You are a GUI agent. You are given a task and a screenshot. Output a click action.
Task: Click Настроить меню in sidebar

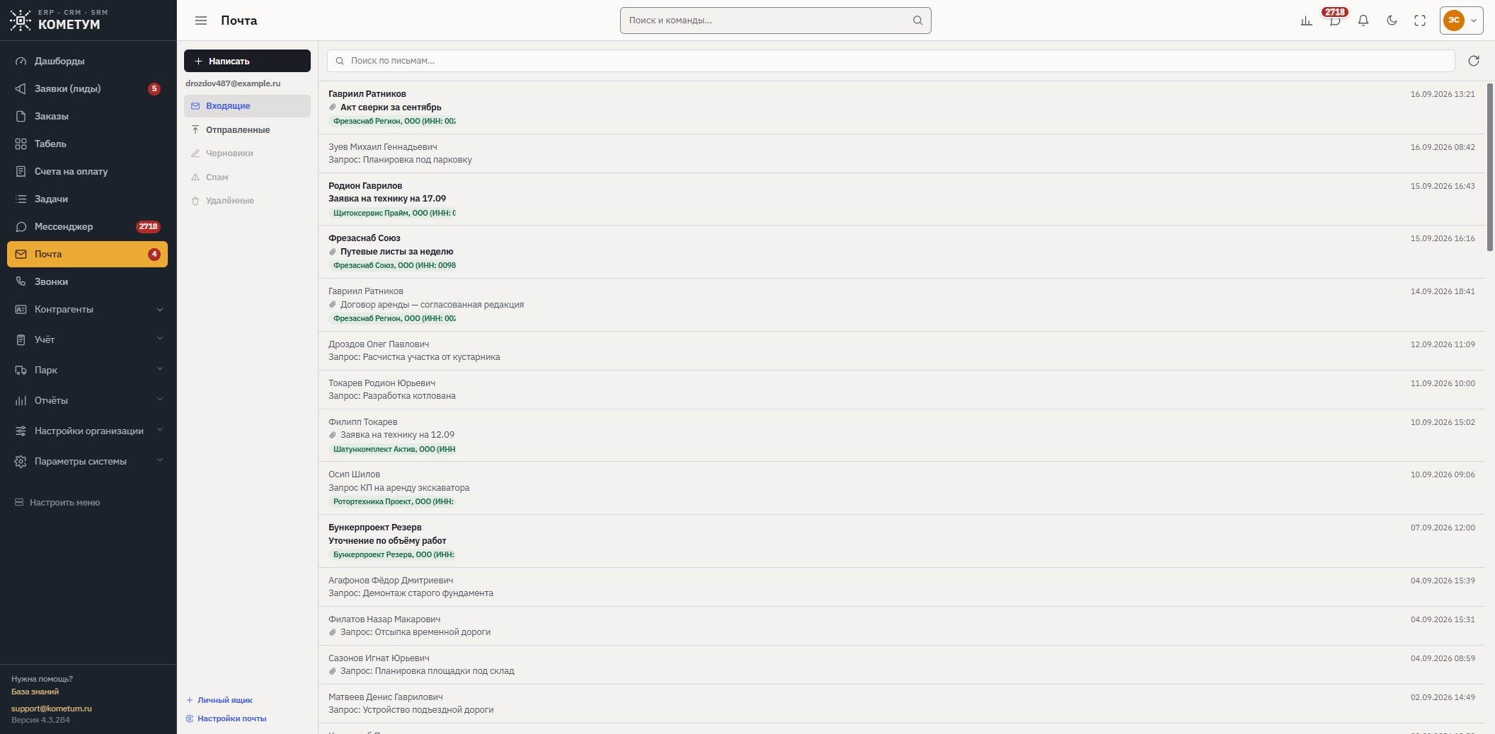(x=58, y=503)
